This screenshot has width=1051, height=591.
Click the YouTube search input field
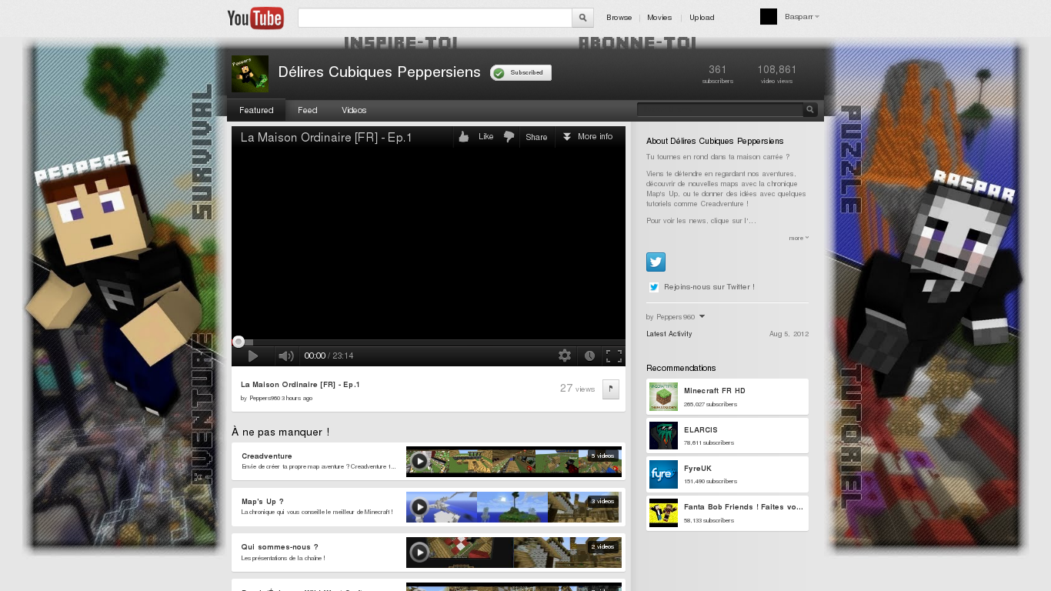point(435,18)
